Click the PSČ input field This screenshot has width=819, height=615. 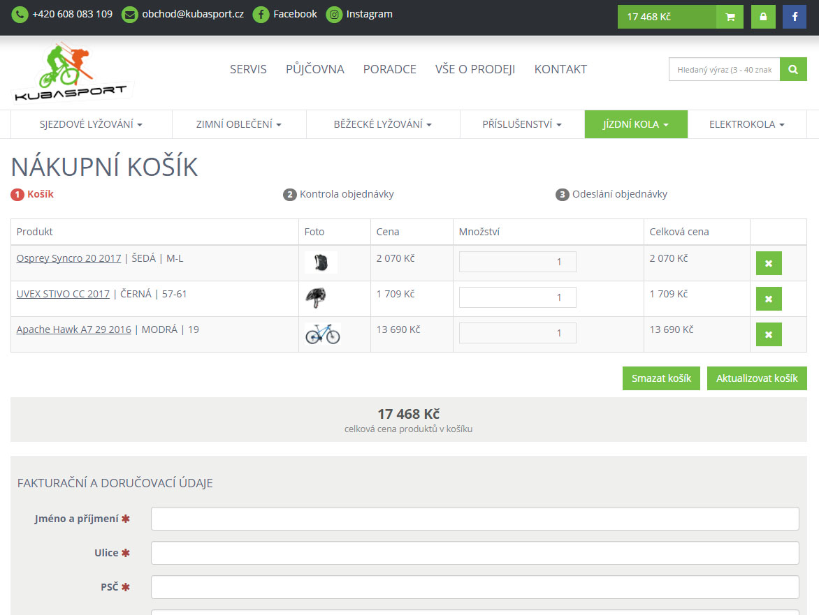(x=474, y=587)
